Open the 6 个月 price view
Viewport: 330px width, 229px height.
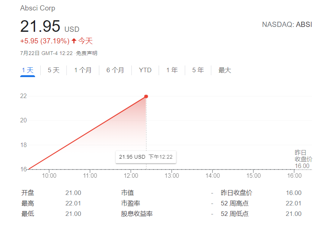(115, 70)
